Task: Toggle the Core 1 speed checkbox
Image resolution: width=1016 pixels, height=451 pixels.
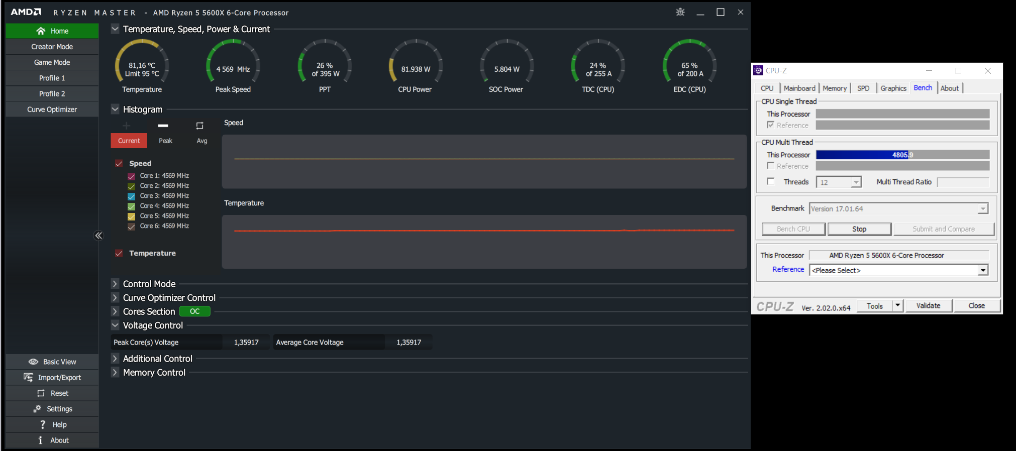Action: [x=131, y=176]
